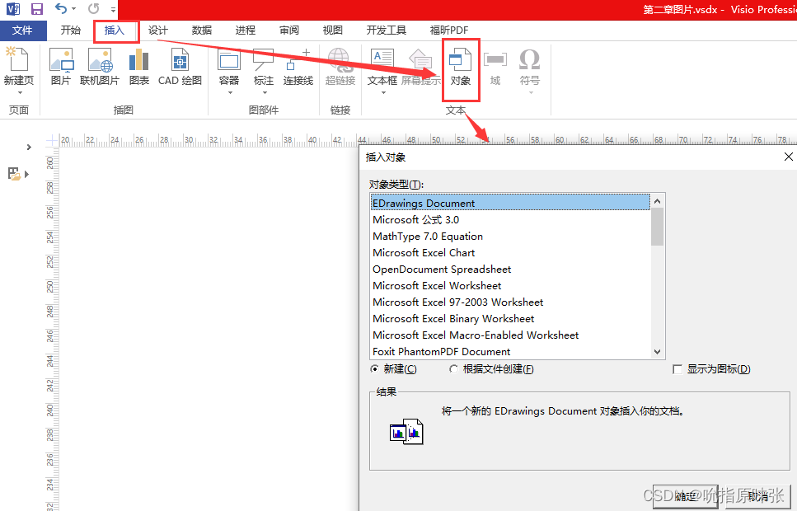Insert a picture with 图片 icon
Image resolution: width=797 pixels, height=511 pixels.
tap(61, 66)
